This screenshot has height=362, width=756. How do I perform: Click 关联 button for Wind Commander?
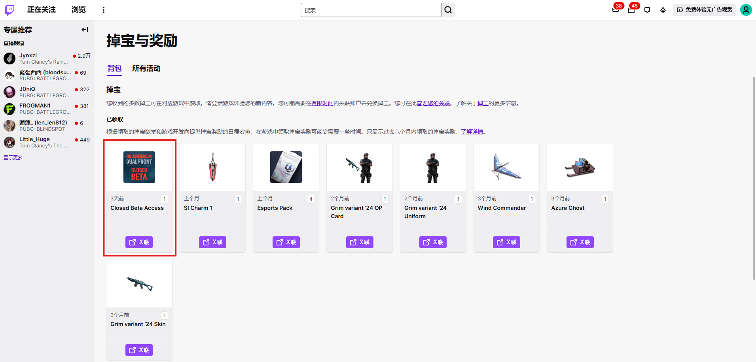coord(506,242)
